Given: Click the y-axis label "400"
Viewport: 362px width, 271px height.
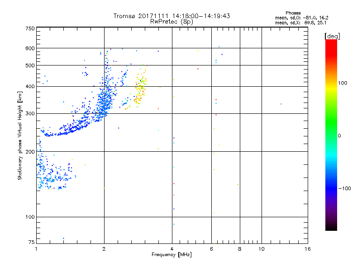Looking at the screenshot, I should (x=30, y=86).
